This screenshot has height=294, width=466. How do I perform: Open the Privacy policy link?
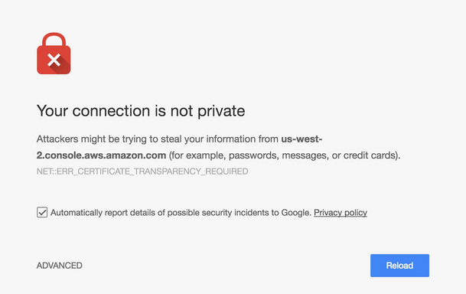coord(341,213)
